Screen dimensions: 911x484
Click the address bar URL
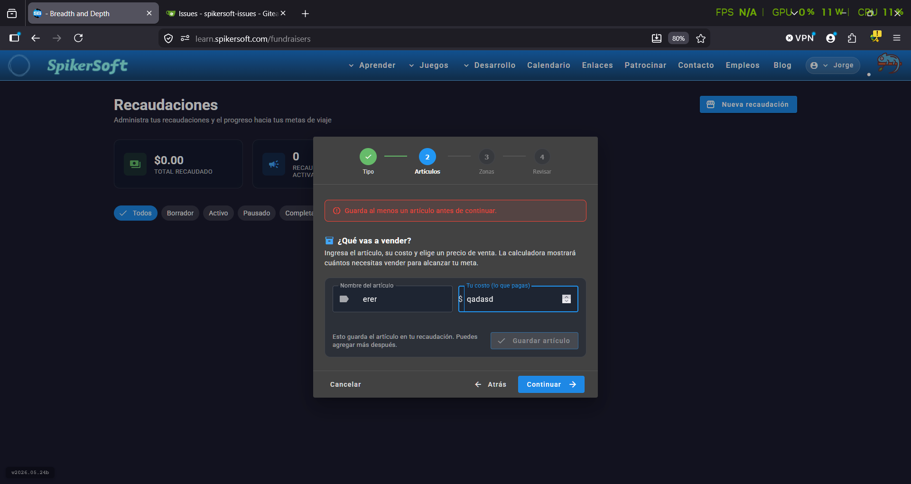point(253,39)
